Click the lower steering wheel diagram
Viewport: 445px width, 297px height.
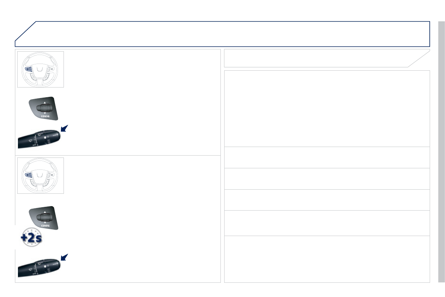[40, 175]
